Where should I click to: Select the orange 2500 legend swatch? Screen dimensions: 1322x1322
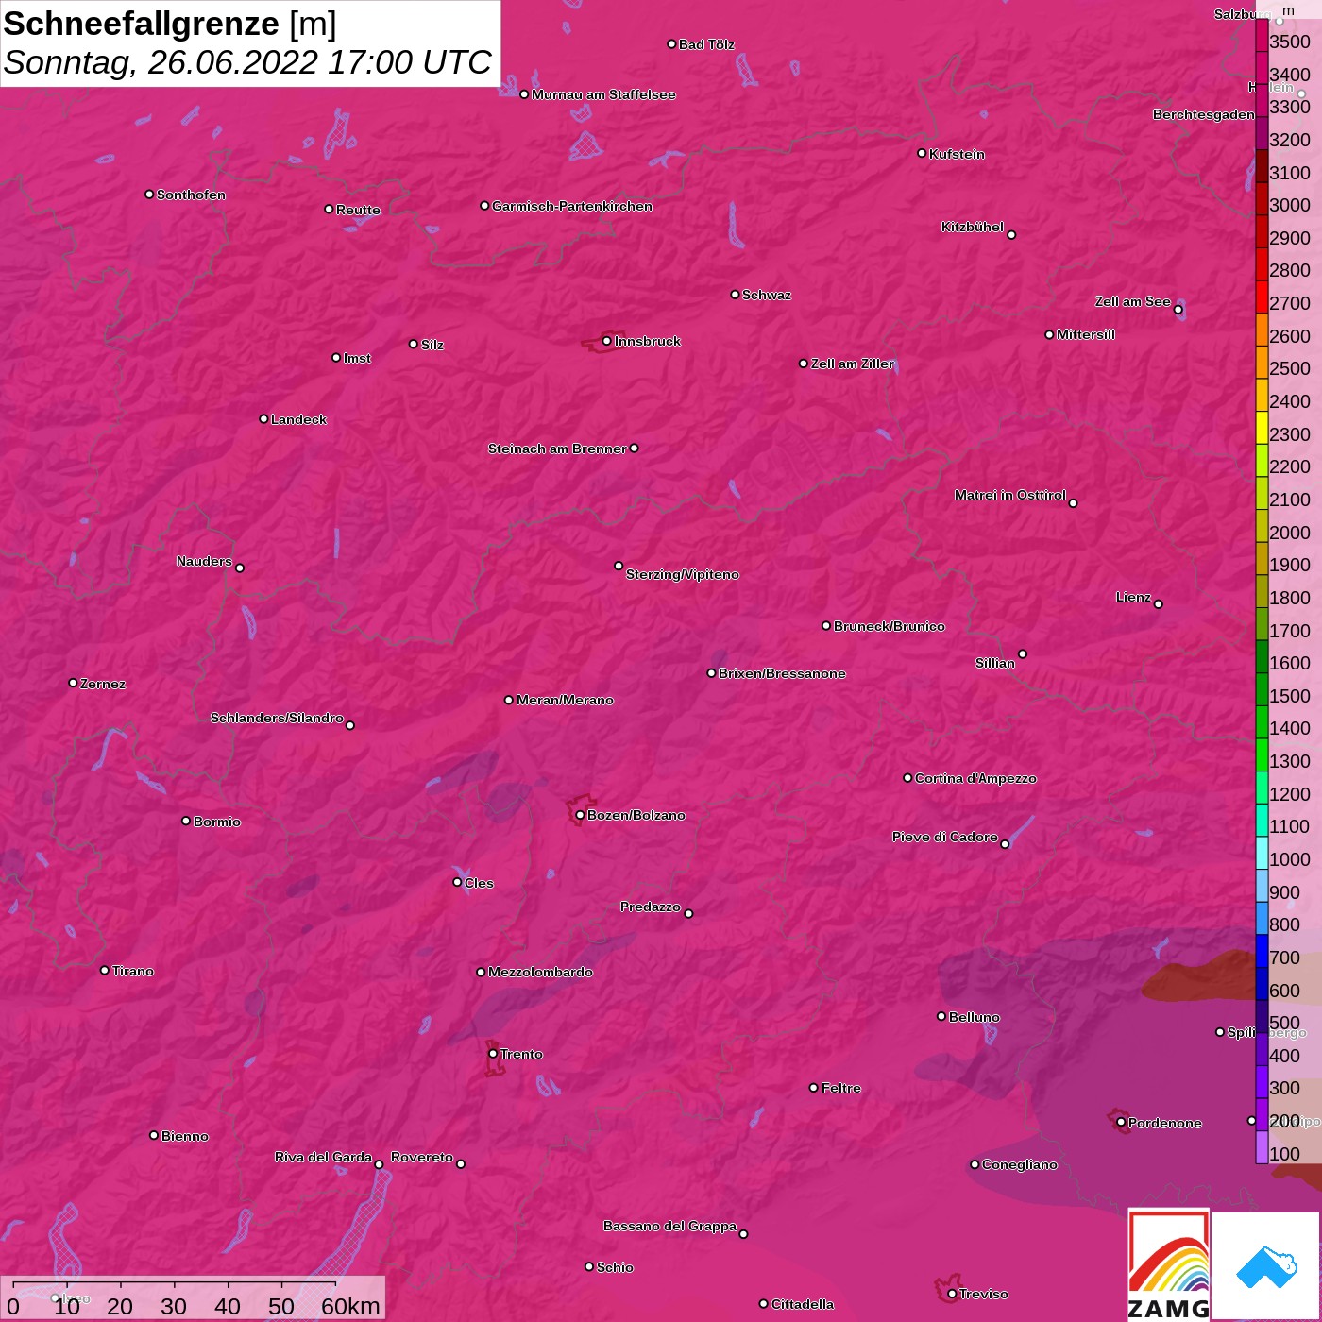click(x=1262, y=362)
